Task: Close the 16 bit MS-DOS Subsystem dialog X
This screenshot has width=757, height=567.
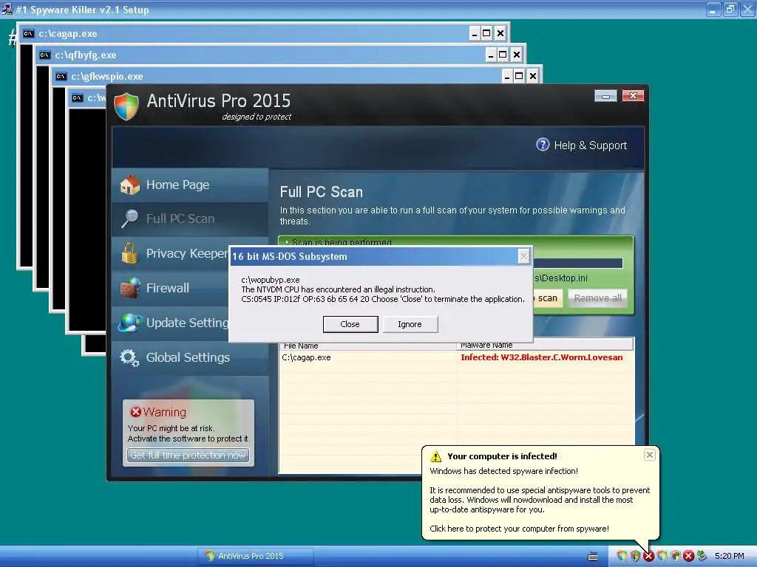Action: tap(524, 256)
